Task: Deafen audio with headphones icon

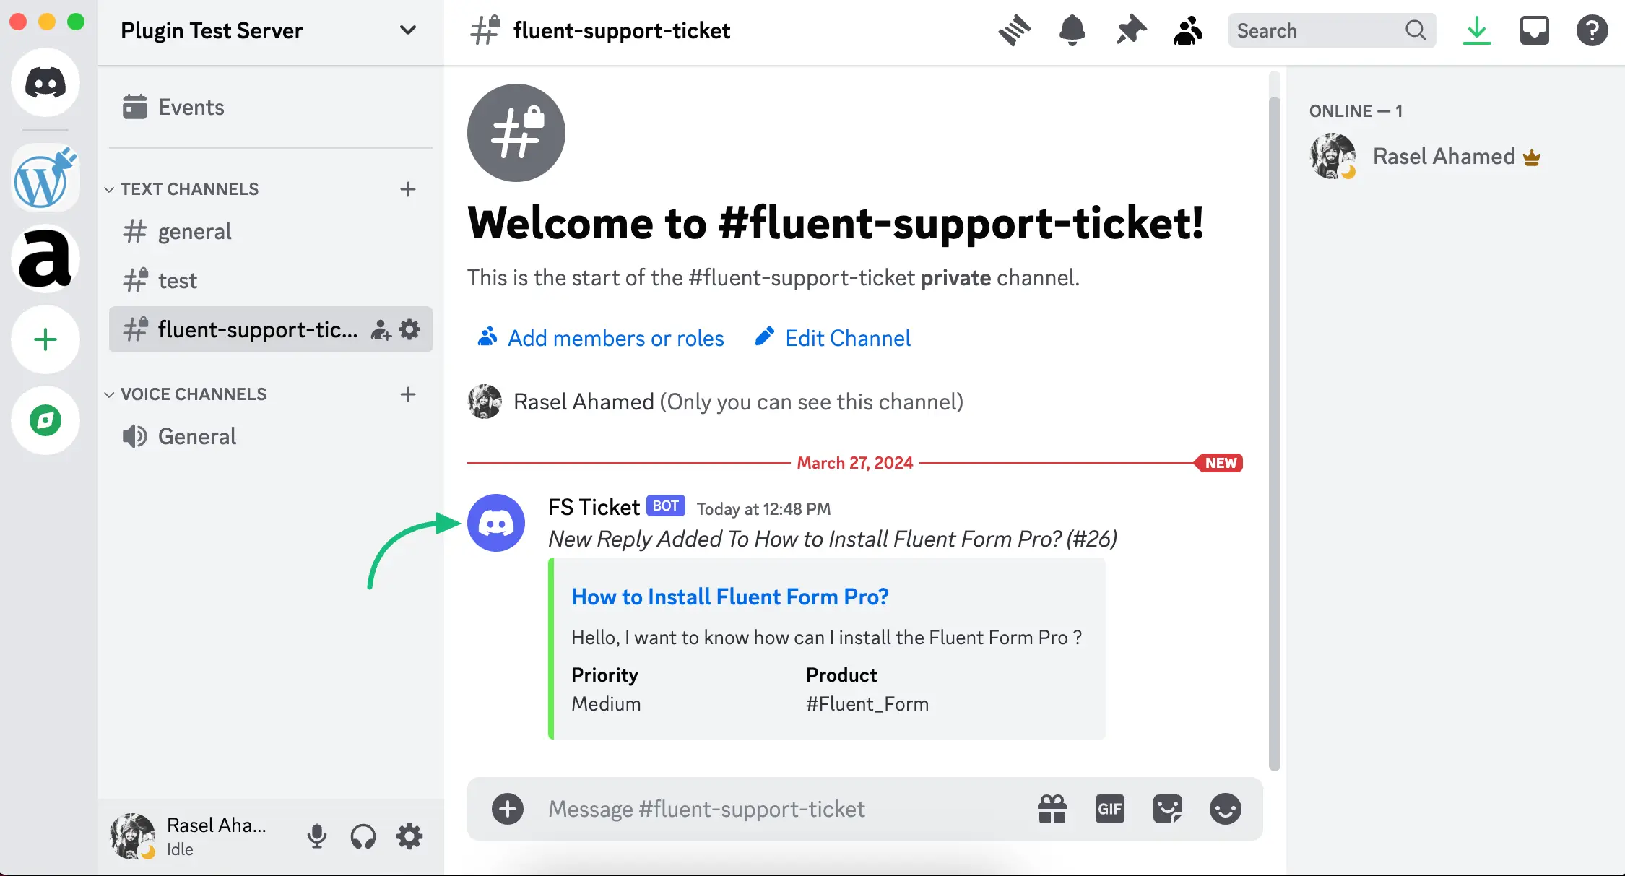Action: click(x=363, y=836)
